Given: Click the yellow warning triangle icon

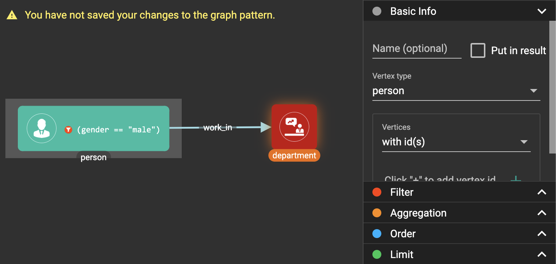Looking at the screenshot, I should [12, 15].
